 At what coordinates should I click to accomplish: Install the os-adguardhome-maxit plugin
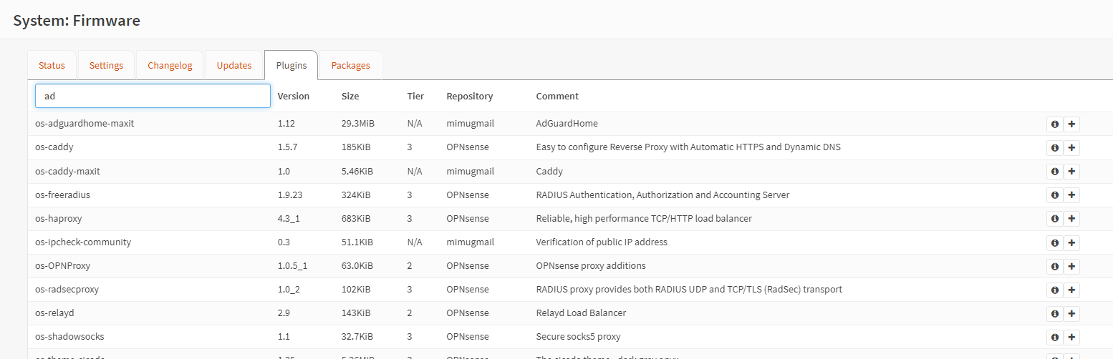coord(1071,124)
